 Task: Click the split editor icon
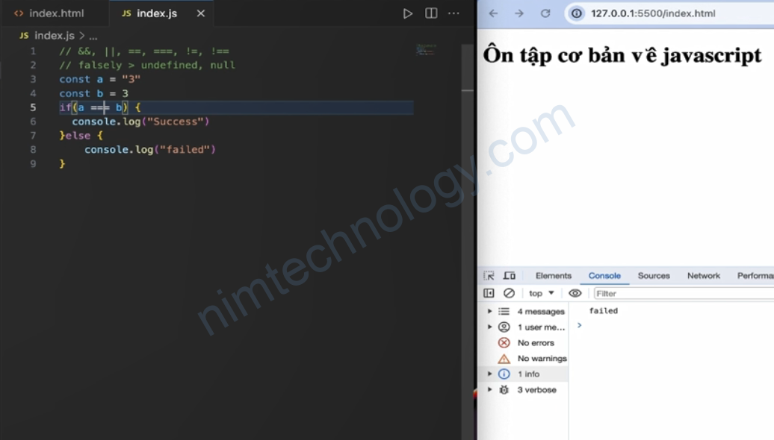coord(431,13)
